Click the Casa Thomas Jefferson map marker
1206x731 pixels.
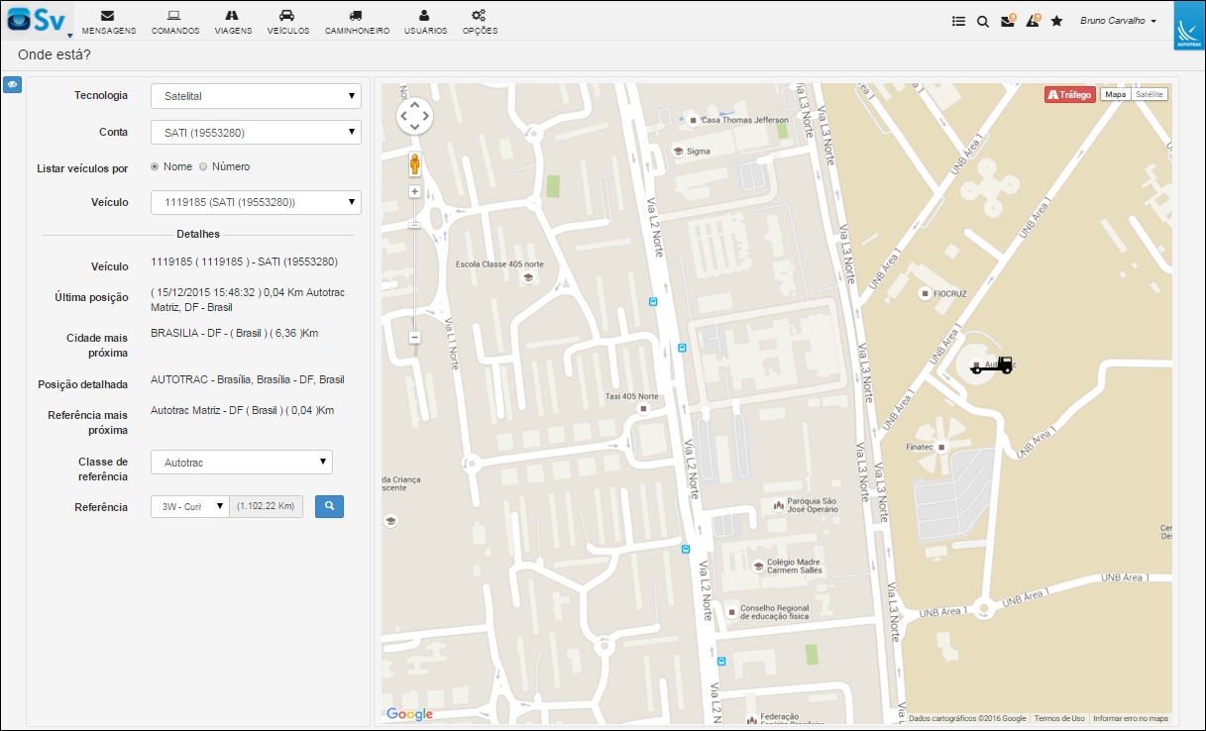tap(694, 120)
